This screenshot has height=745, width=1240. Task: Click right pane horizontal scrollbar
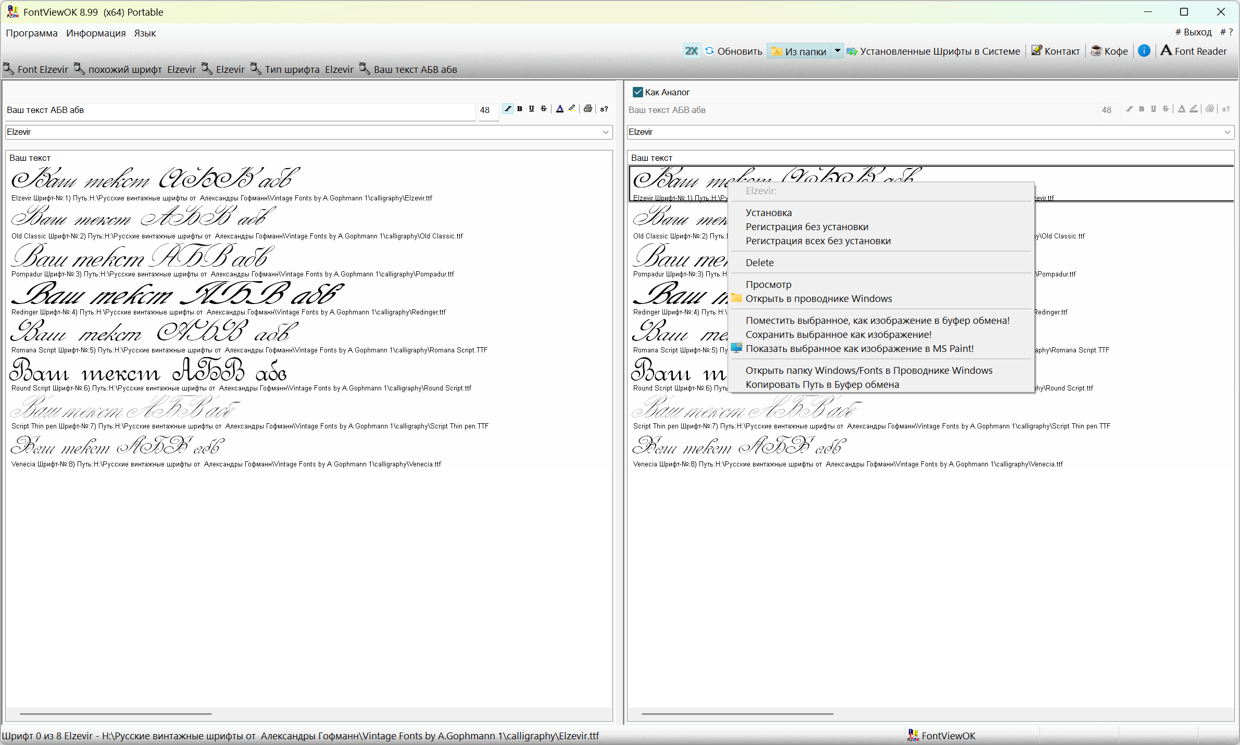(737, 714)
